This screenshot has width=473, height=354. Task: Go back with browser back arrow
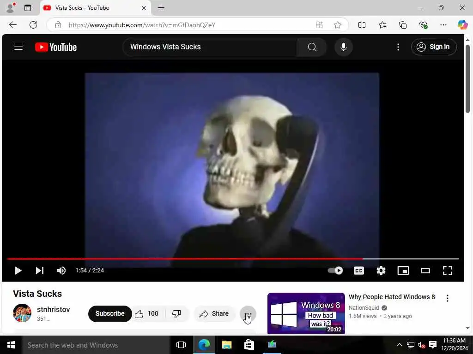[x=13, y=25]
